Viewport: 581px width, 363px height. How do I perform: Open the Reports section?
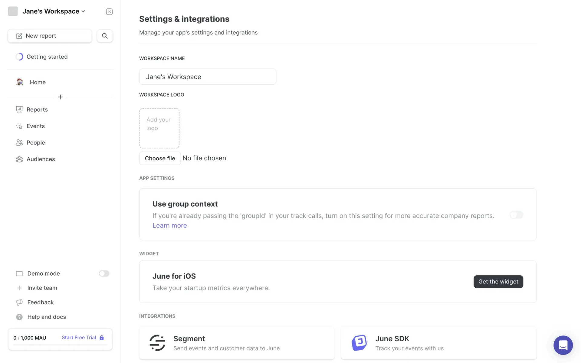pos(37,110)
